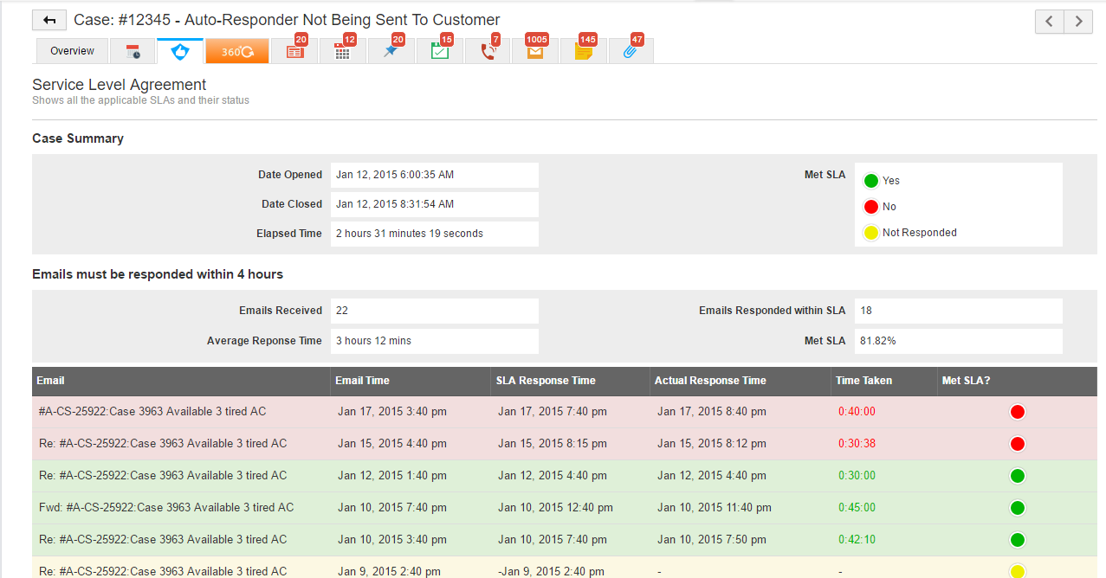1106x578 pixels.
Task: Select the email row dated Jan 17, 2015 3:40 pm
Action: point(565,412)
